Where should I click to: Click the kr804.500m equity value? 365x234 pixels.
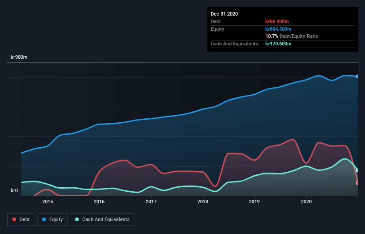278,29
